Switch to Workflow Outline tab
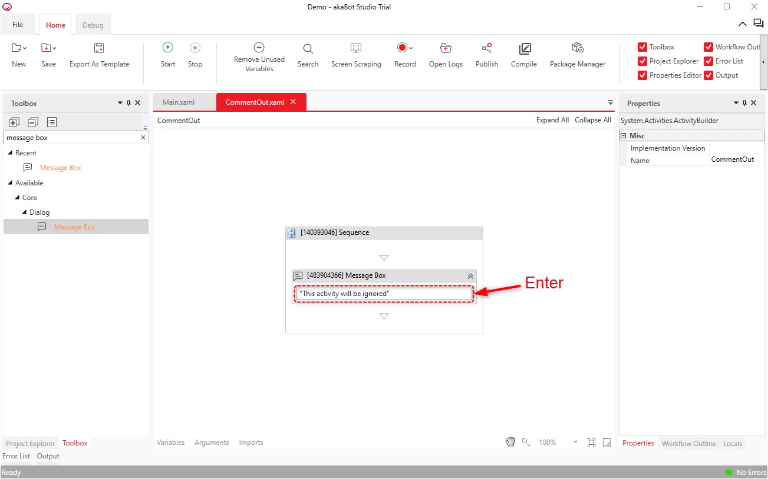The image size is (768, 479). pos(689,444)
